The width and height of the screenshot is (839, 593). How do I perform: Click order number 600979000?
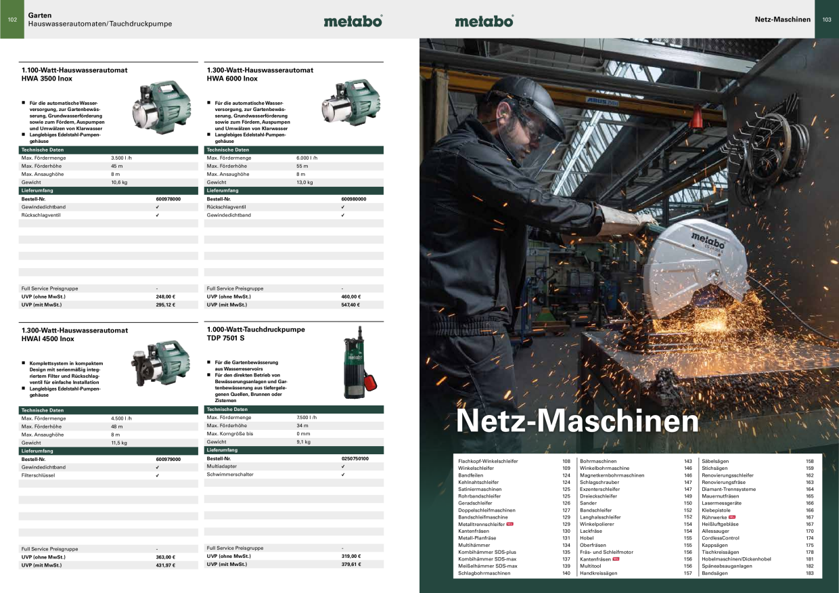[x=168, y=459]
